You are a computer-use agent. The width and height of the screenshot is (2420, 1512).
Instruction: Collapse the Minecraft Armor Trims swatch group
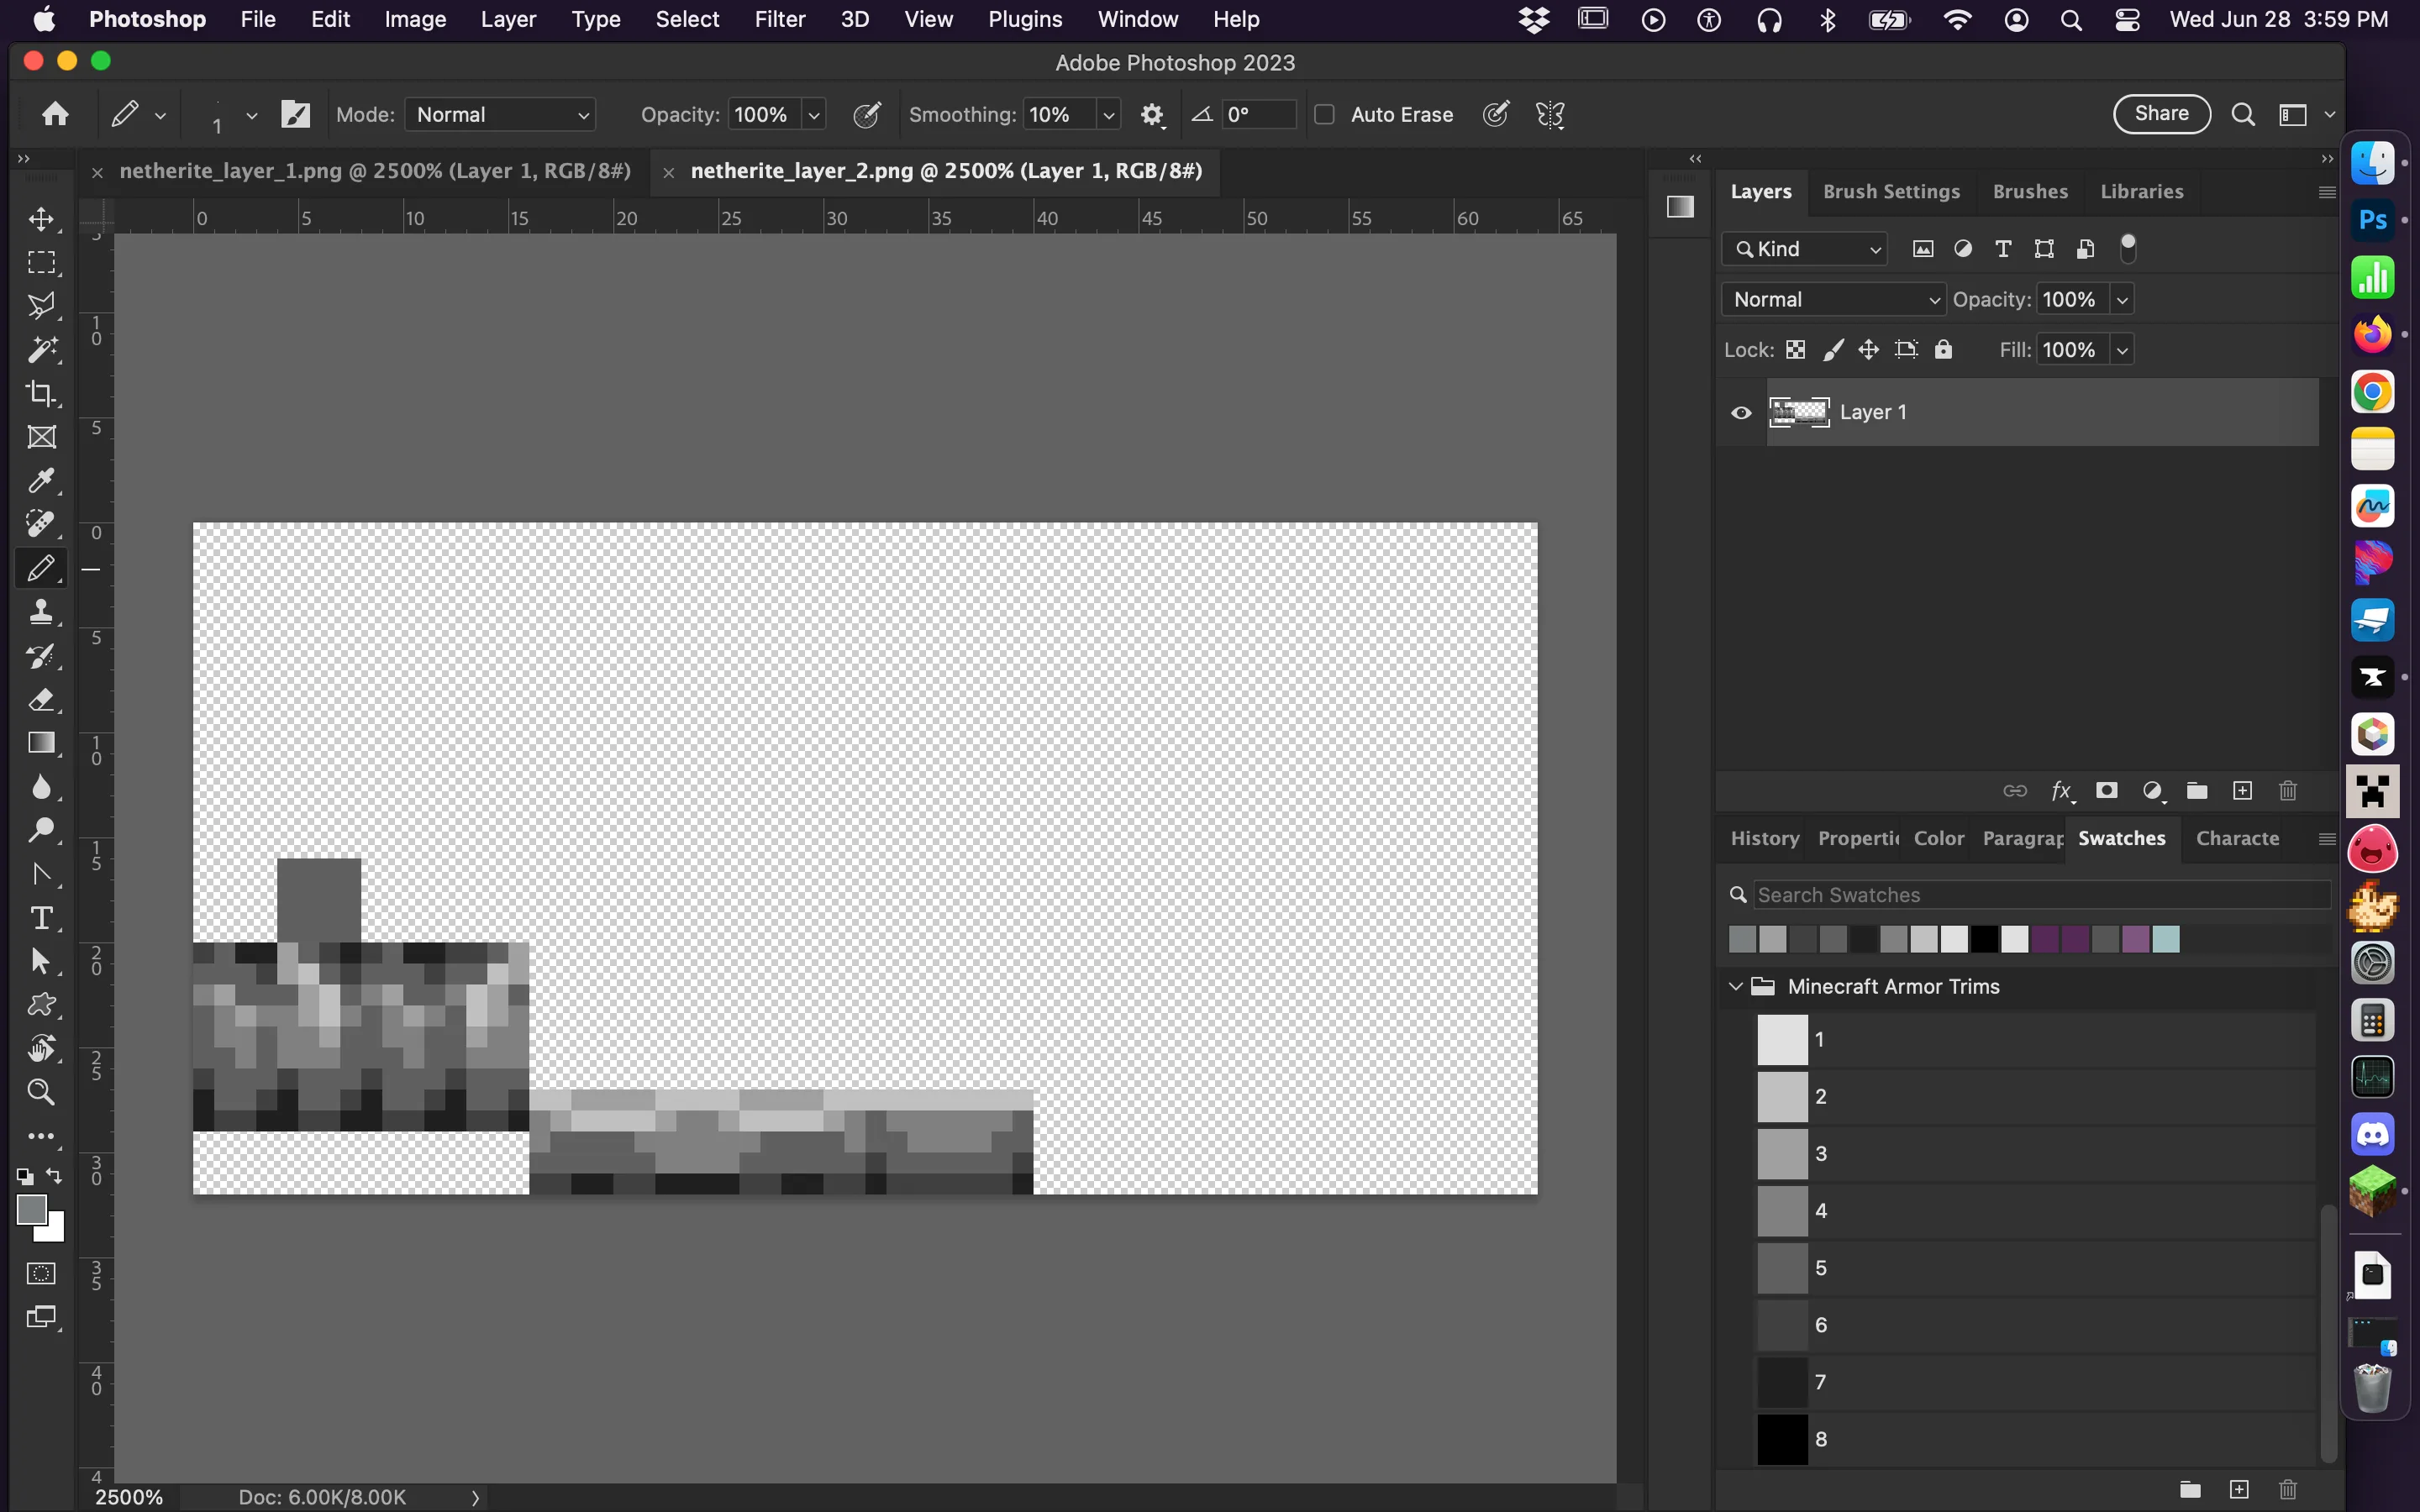1736,987
